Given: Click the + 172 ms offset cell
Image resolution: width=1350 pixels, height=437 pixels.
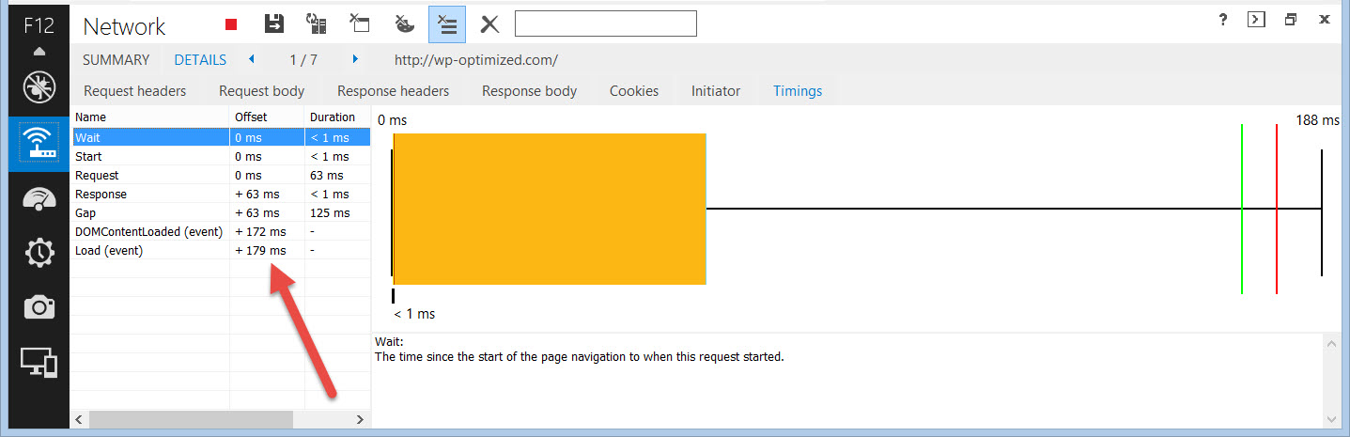Looking at the screenshot, I should click(268, 231).
